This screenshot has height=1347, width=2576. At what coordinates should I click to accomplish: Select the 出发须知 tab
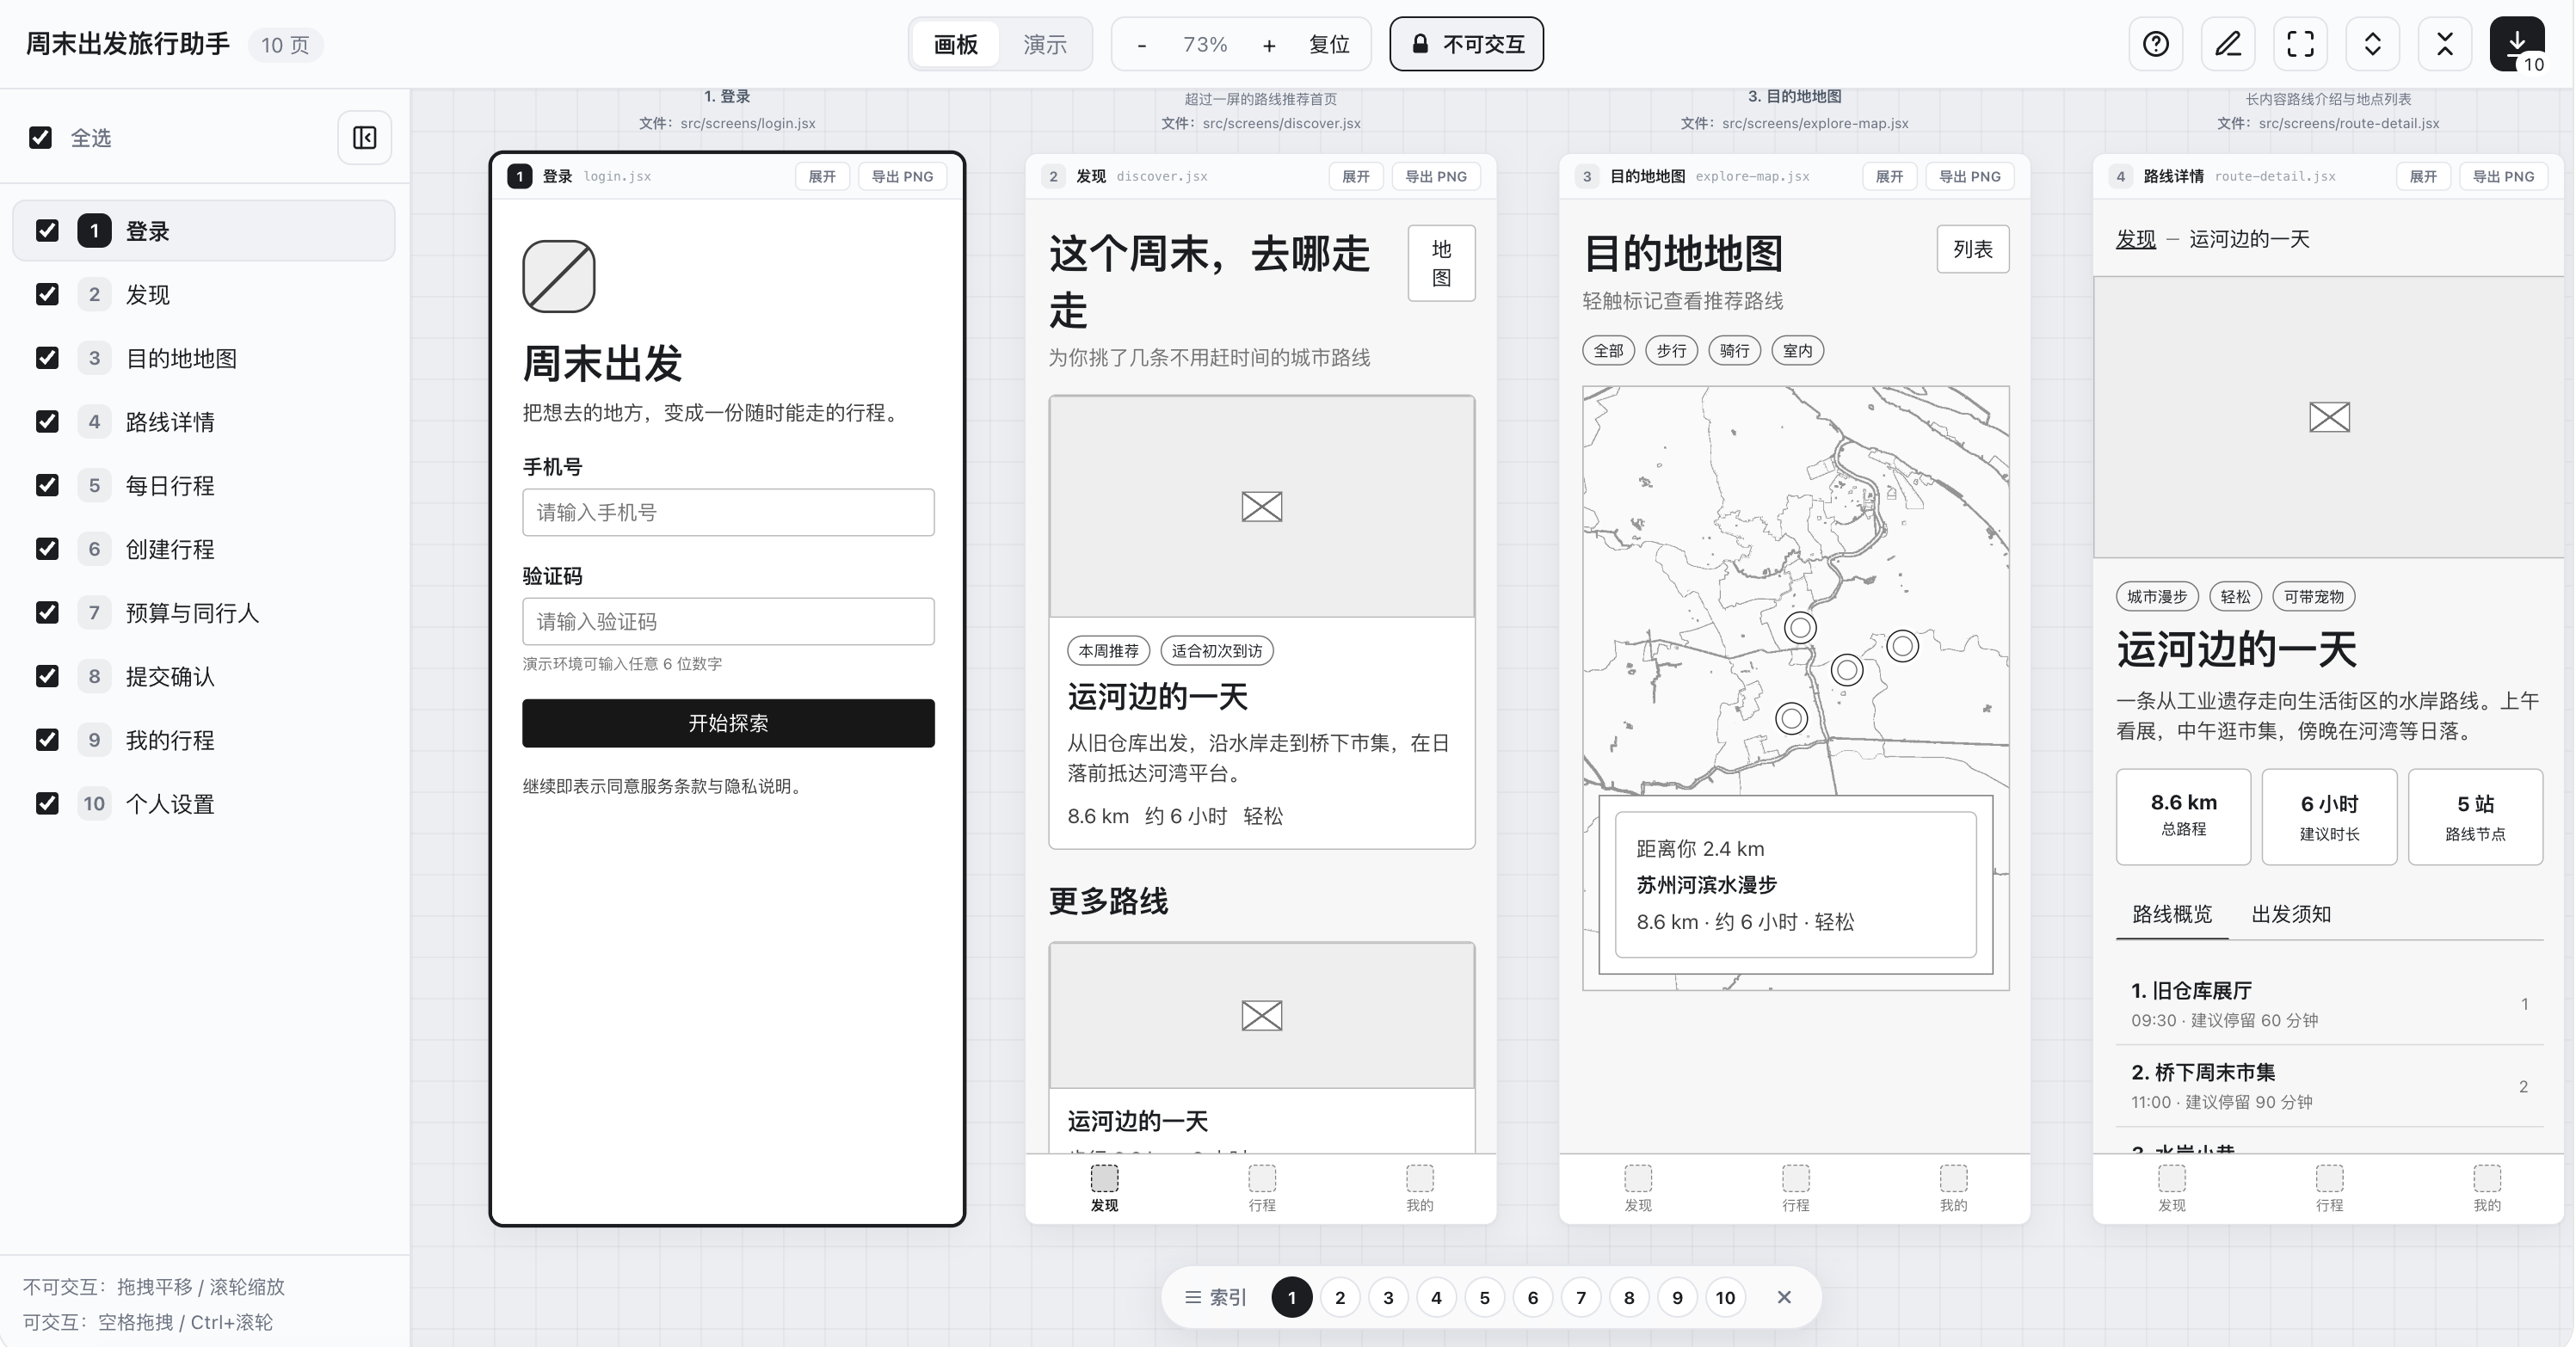coord(2291,914)
